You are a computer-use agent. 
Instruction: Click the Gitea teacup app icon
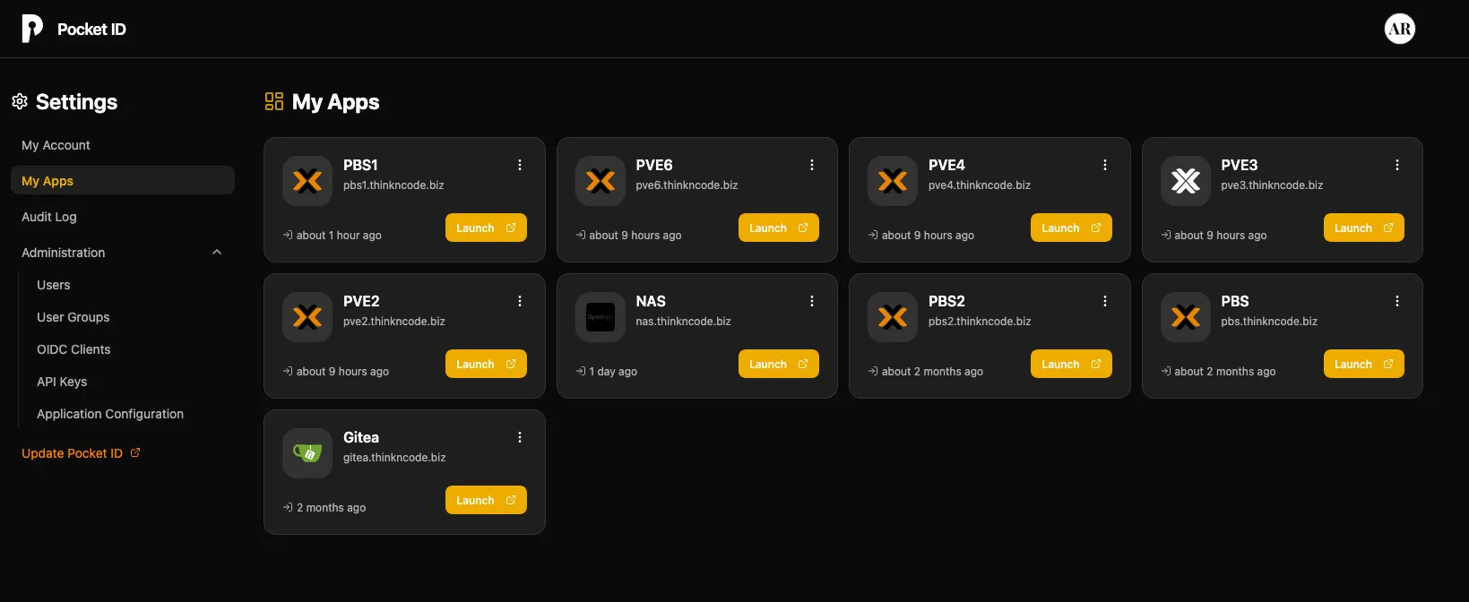tap(307, 453)
